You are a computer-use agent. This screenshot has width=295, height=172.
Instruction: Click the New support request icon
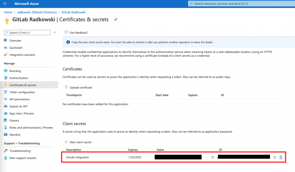(5, 158)
